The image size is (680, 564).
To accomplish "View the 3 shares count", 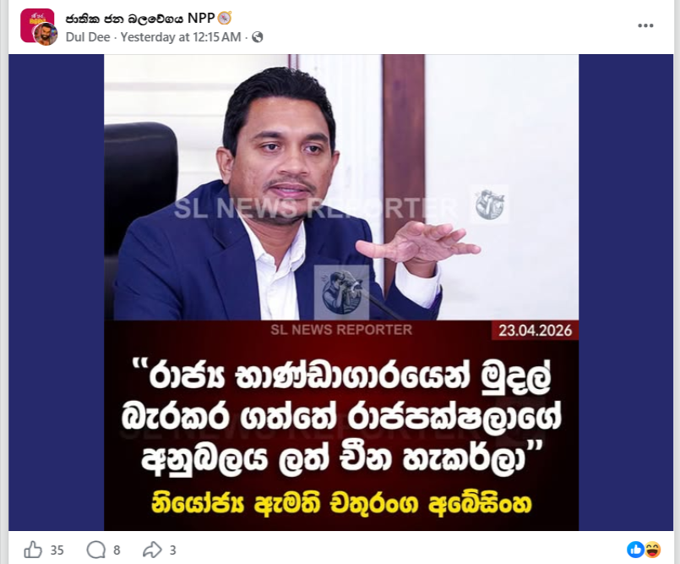I will [172, 550].
